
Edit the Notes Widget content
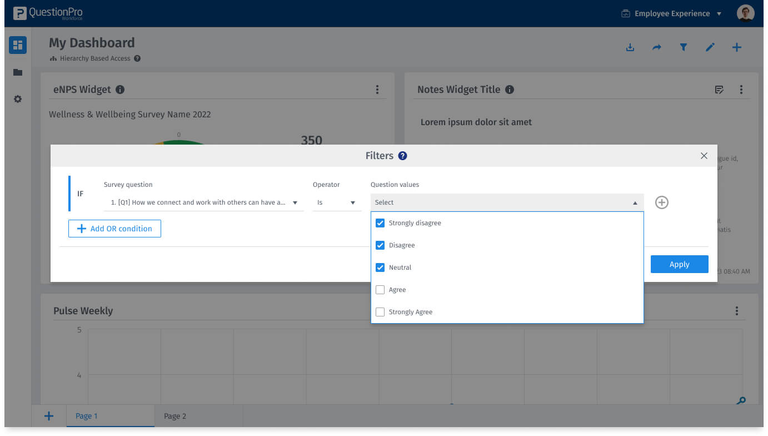coord(719,89)
